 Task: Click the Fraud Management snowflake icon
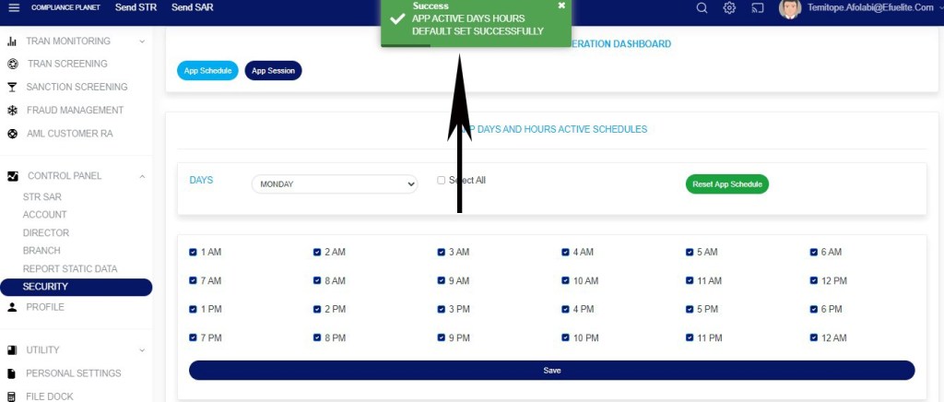[12, 111]
